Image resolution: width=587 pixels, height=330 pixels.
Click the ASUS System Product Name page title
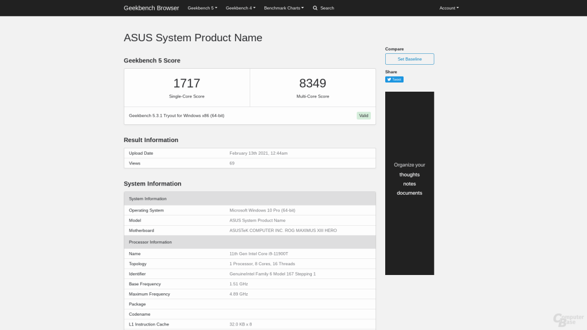click(x=193, y=38)
